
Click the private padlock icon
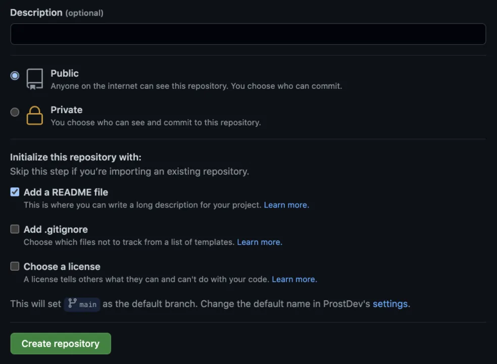[x=34, y=115]
